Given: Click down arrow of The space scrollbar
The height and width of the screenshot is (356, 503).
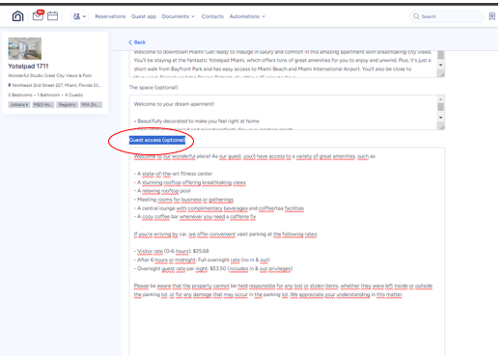Looking at the screenshot, I should coord(441,118).
